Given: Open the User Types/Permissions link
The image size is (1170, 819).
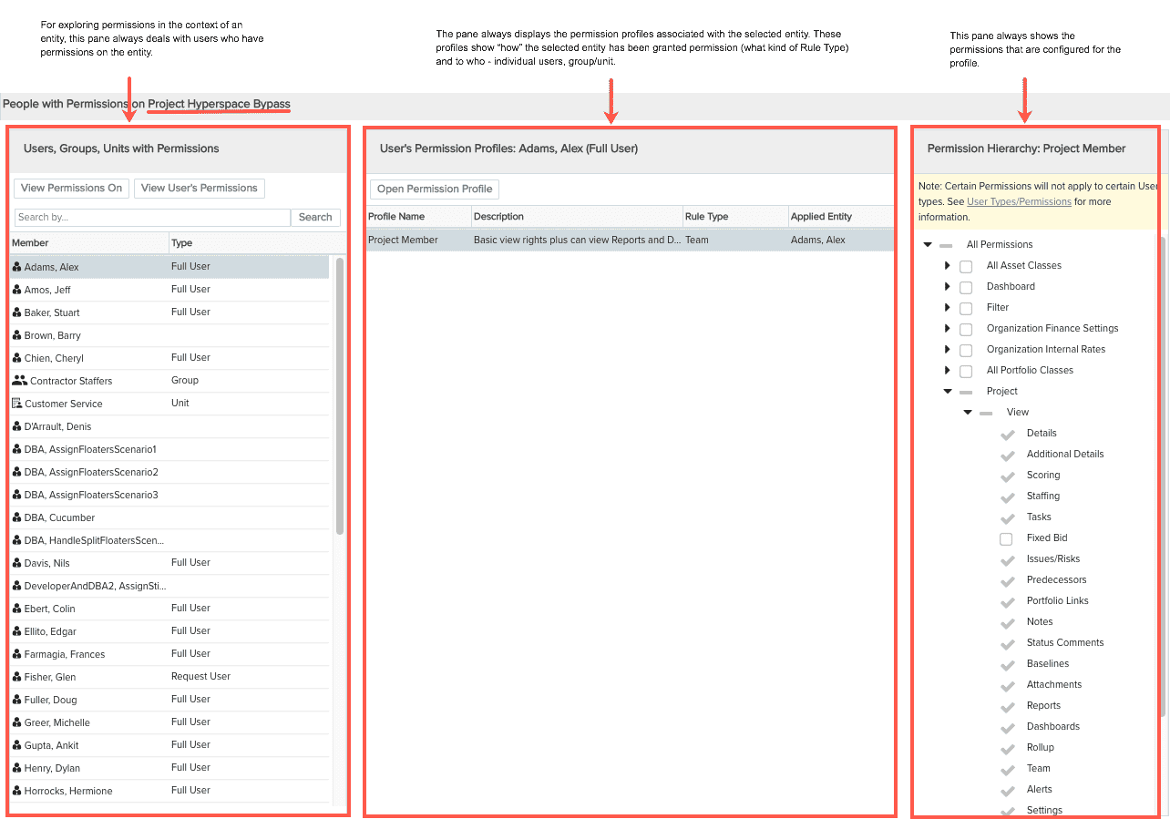Looking at the screenshot, I should click(1019, 201).
